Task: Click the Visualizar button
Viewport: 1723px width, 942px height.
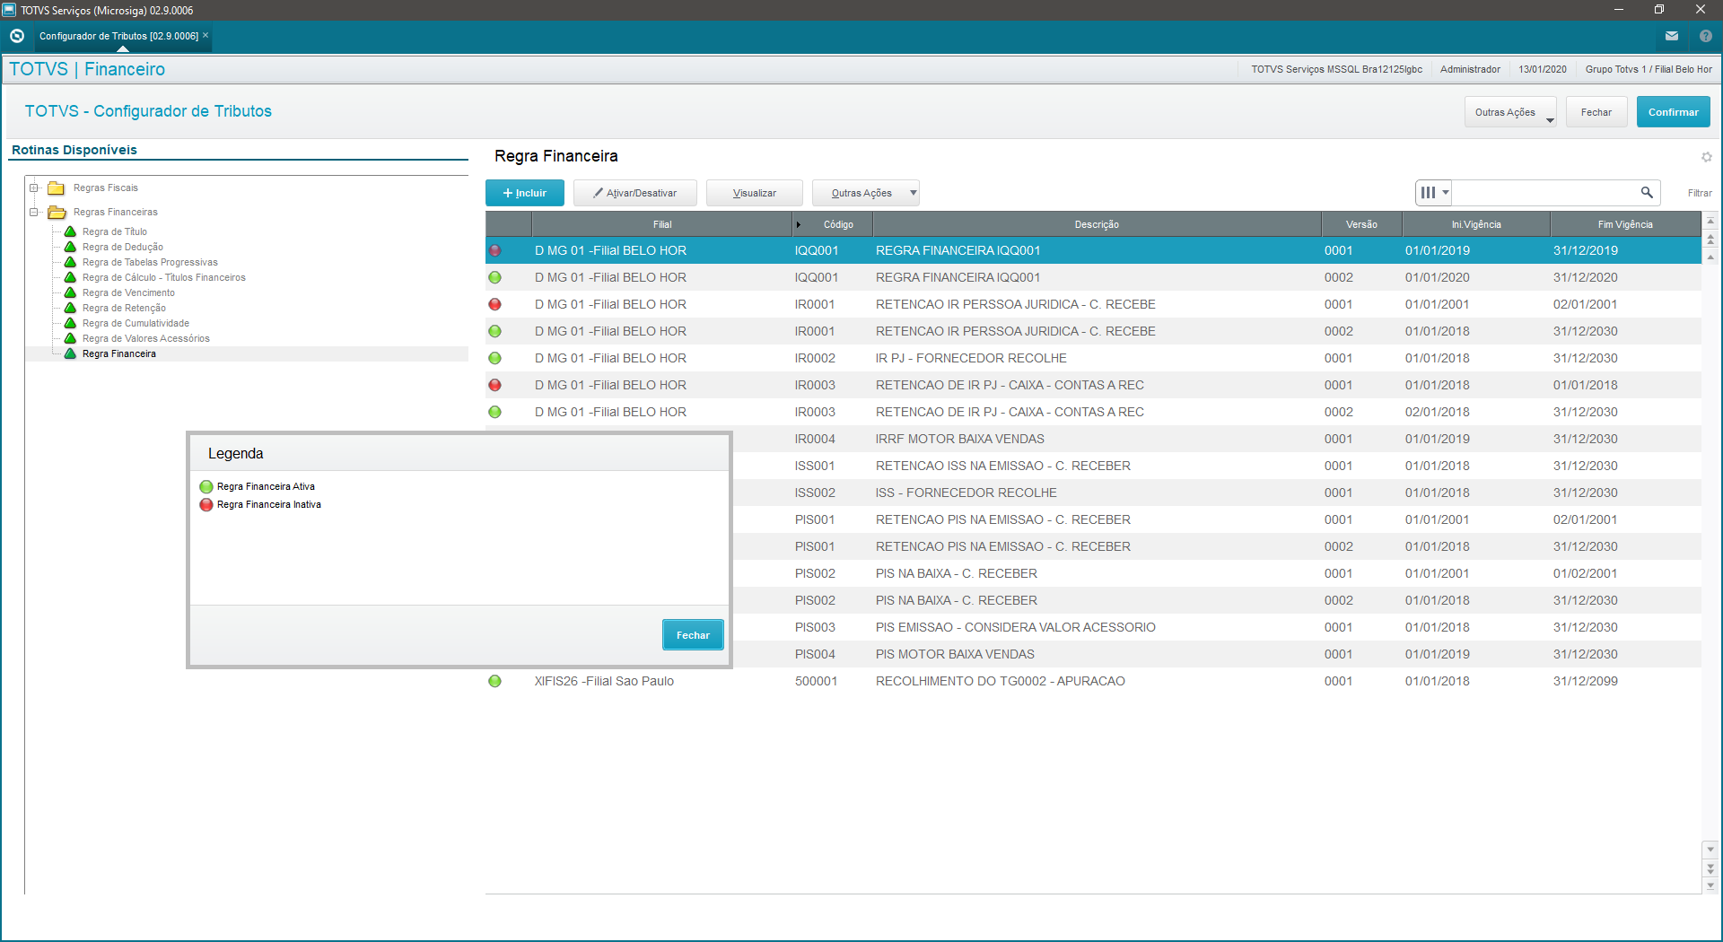Action: [755, 193]
